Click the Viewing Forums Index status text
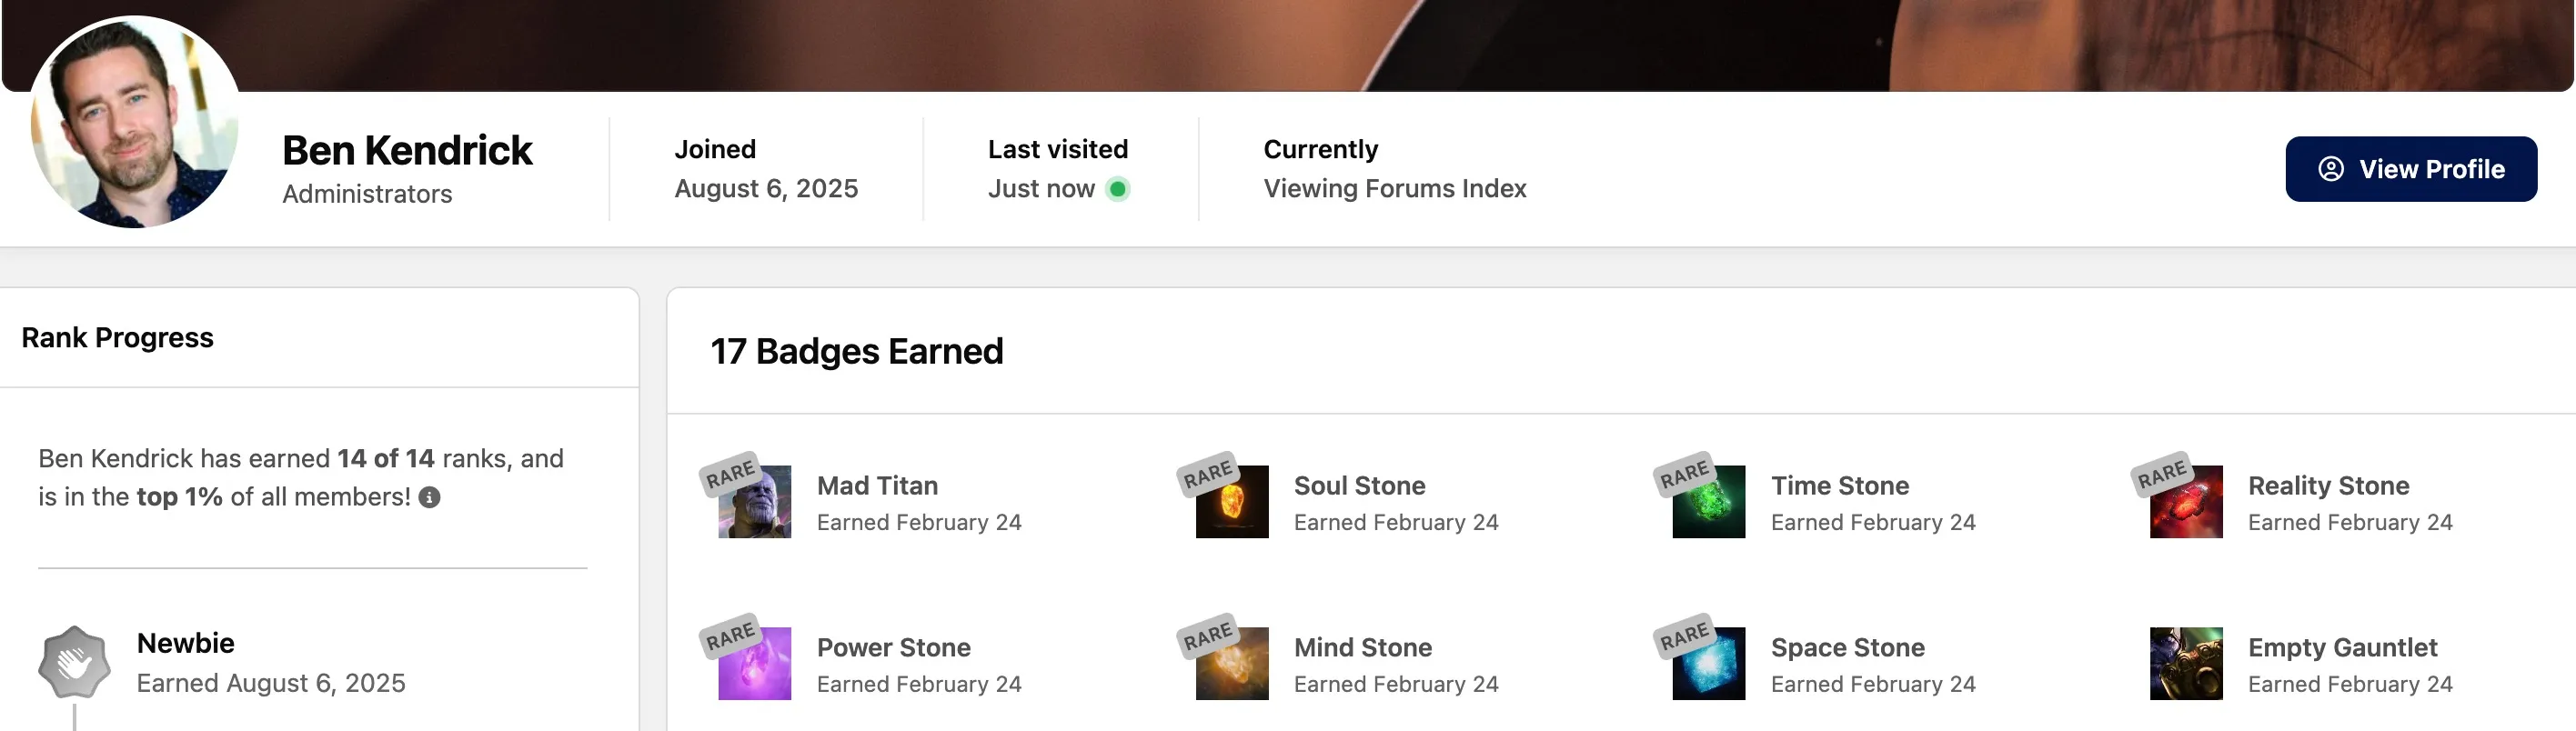Viewport: 2576px width, 731px height. pos(1394,188)
